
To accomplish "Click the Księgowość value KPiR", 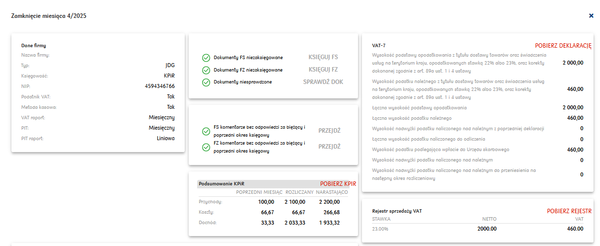I will coord(169,76).
